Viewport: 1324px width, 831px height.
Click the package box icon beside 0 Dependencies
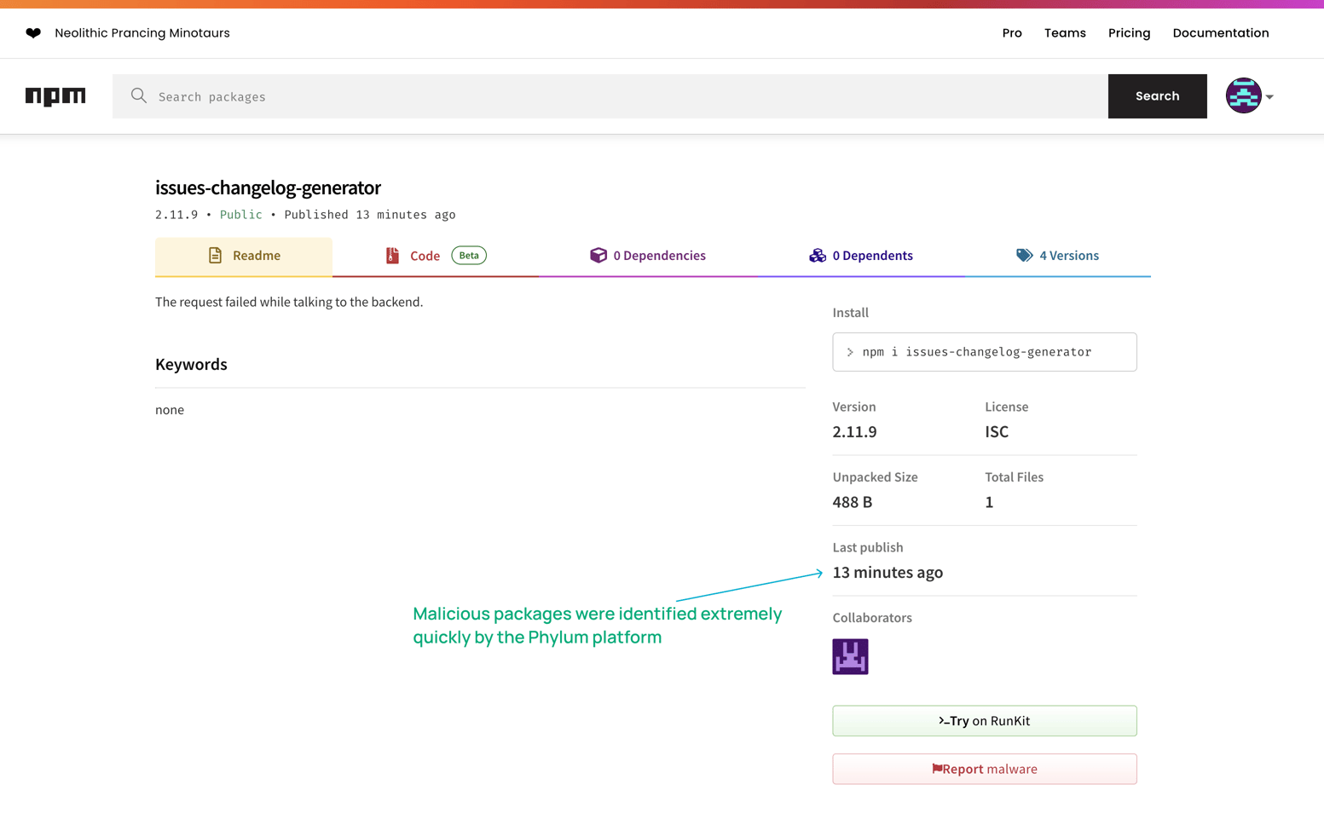point(598,255)
